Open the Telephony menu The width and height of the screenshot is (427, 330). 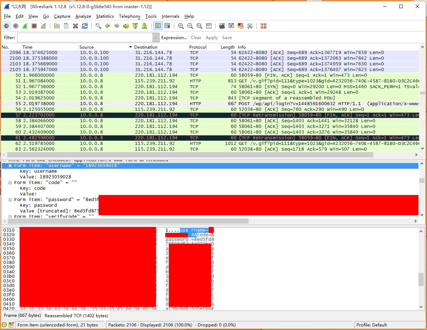130,16
